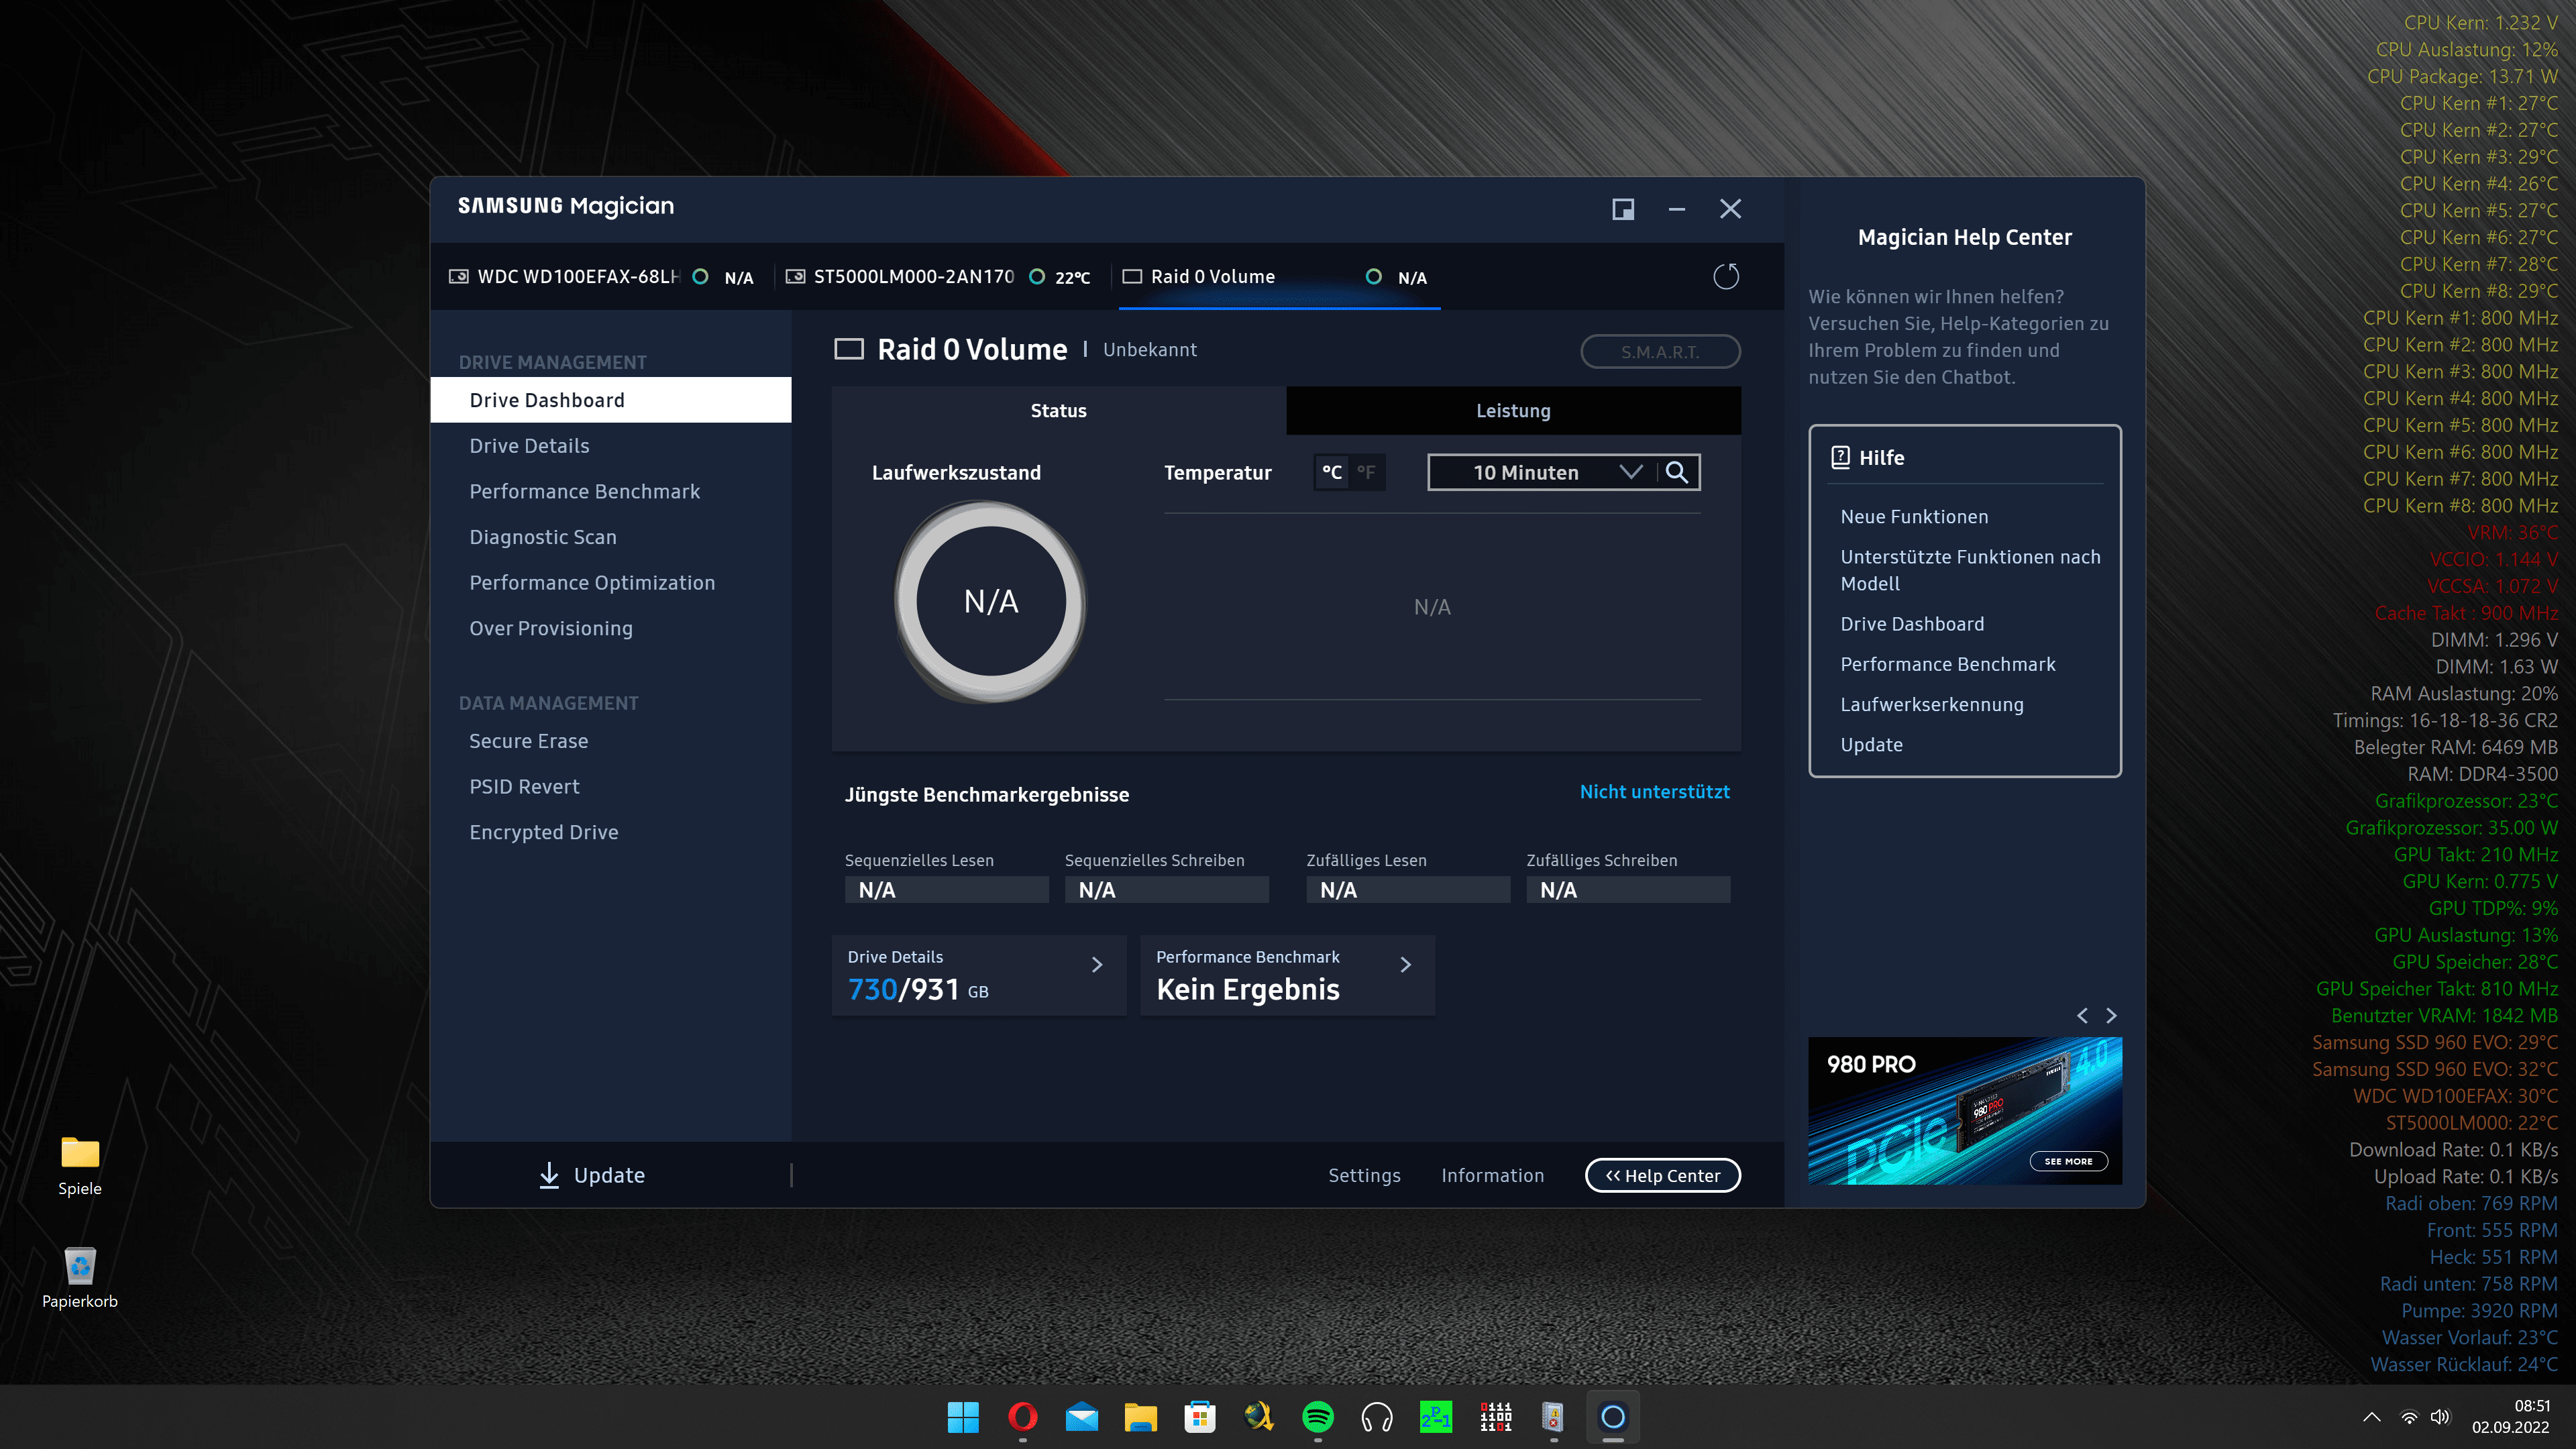2576x1449 pixels.
Task: Open Diagnostic Scan in sidebar
Action: pos(611,537)
